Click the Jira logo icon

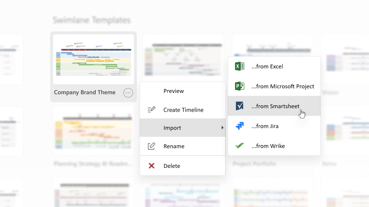pos(240,126)
